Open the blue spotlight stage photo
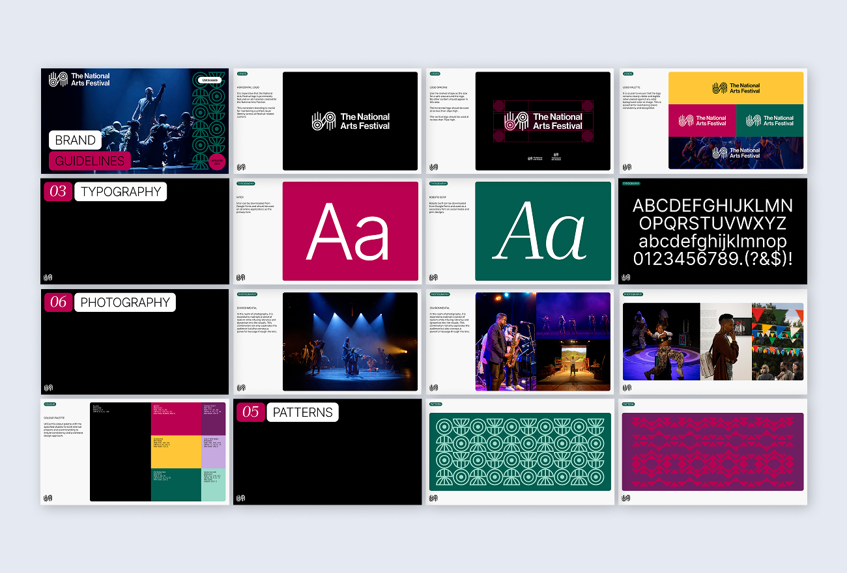 pyautogui.click(x=351, y=342)
